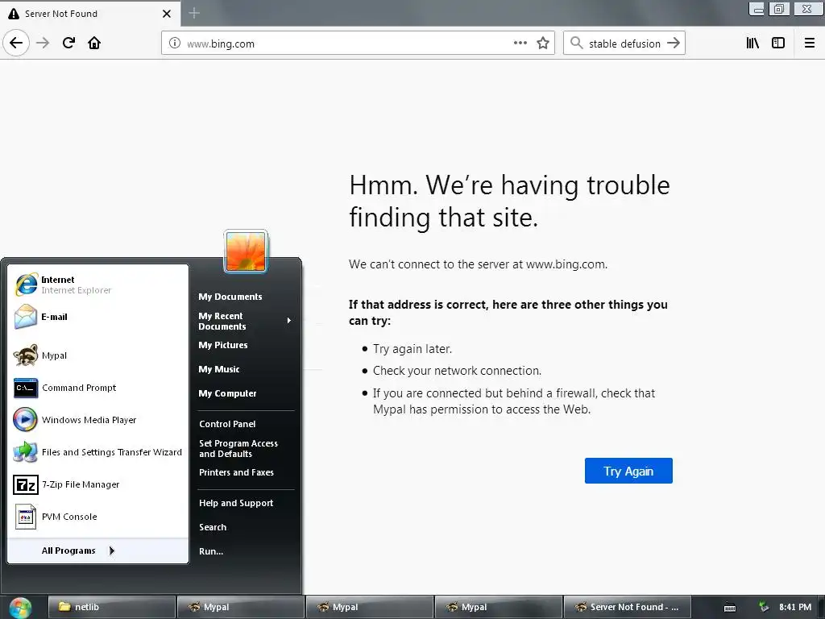Screen dimensions: 825x619
Task: Open page actions three-dot menu
Action: [520, 44]
